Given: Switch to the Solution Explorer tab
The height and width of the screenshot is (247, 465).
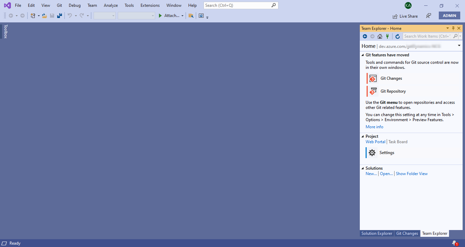Looking at the screenshot, I should 377,233.
